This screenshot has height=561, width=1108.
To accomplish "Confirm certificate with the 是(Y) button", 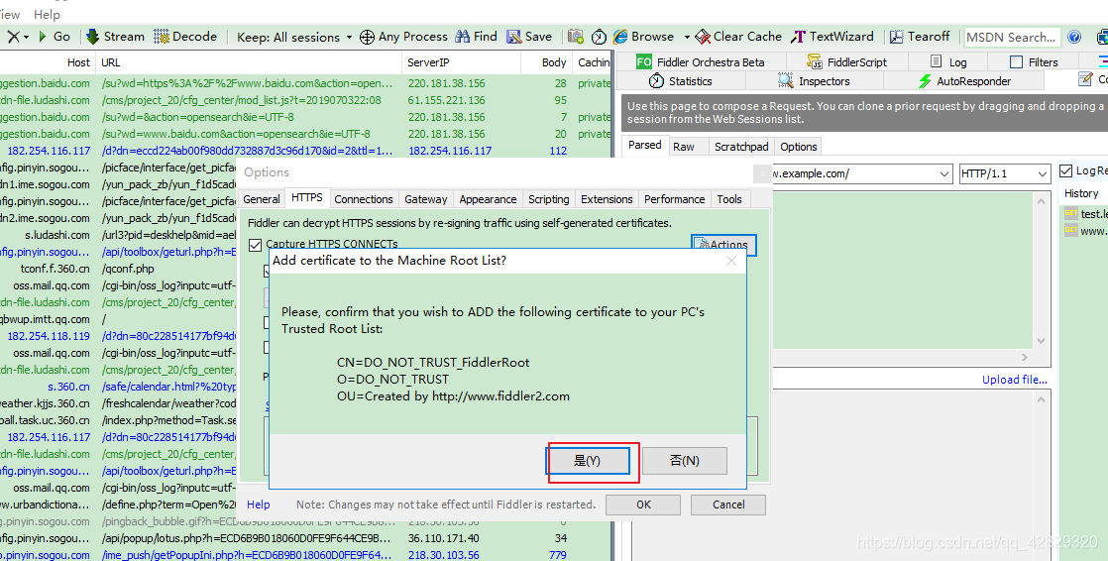I will coord(588,461).
